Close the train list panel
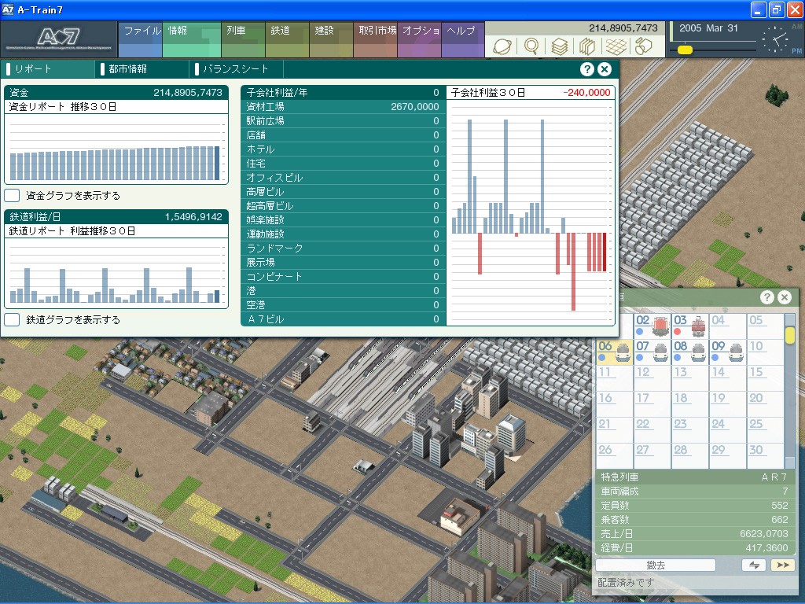The image size is (805, 604). click(x=785, y=297)
